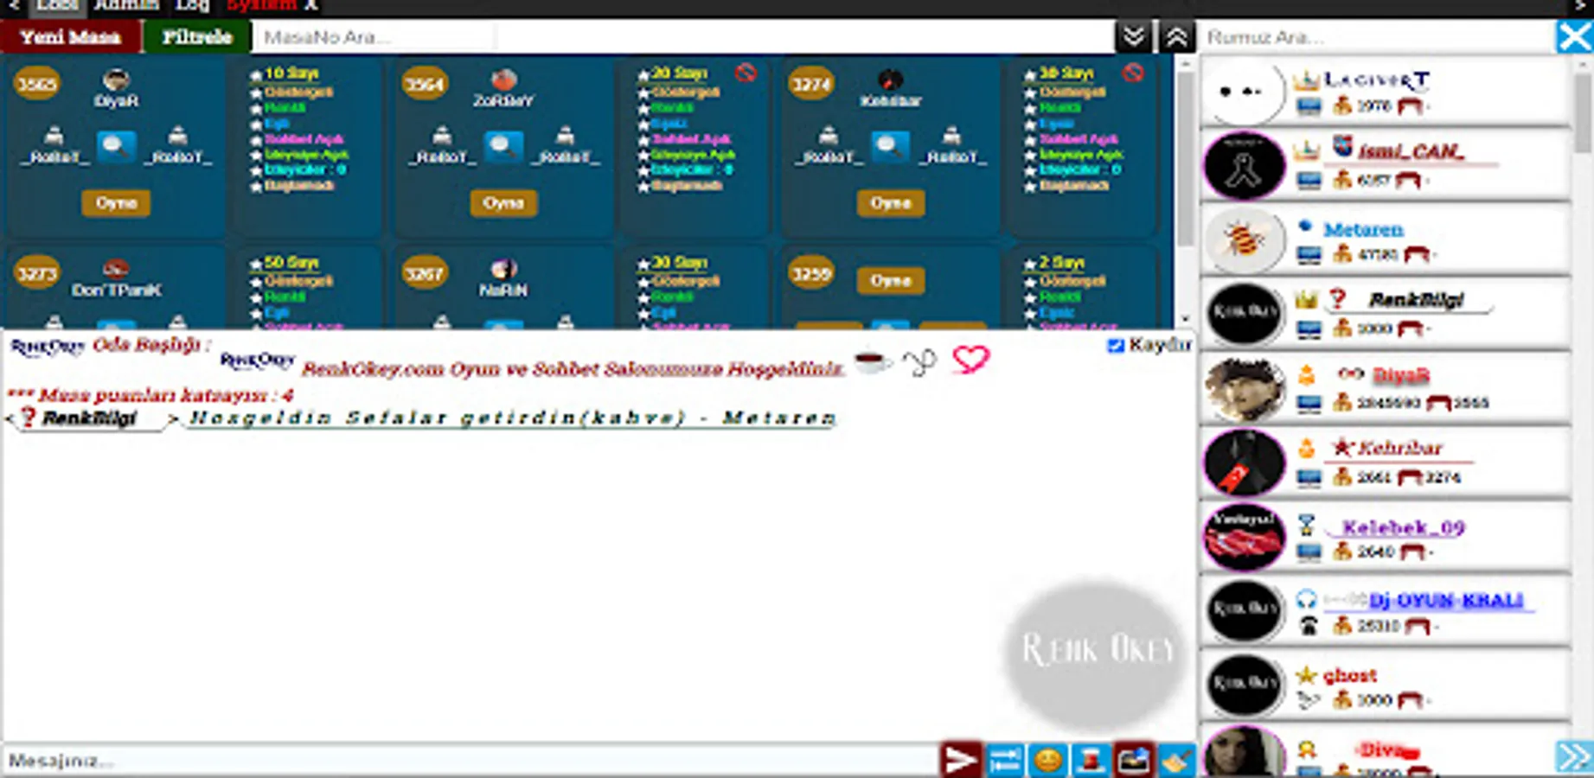Open the Admin tab

pos(126,5)
